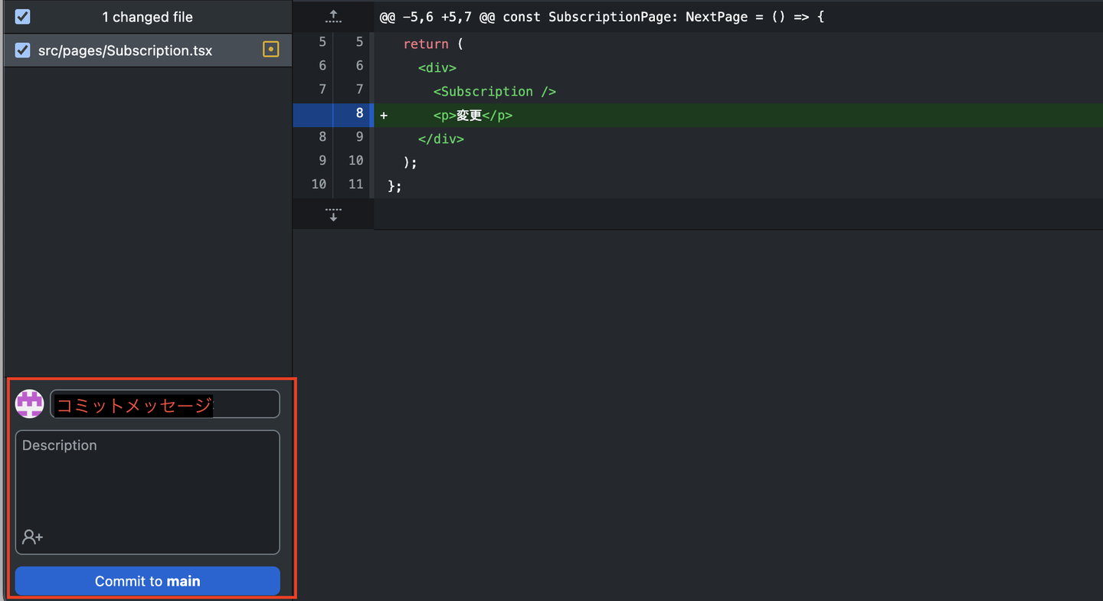Click the plus marker on added line
1103x601 pixels.
(384, 116)
